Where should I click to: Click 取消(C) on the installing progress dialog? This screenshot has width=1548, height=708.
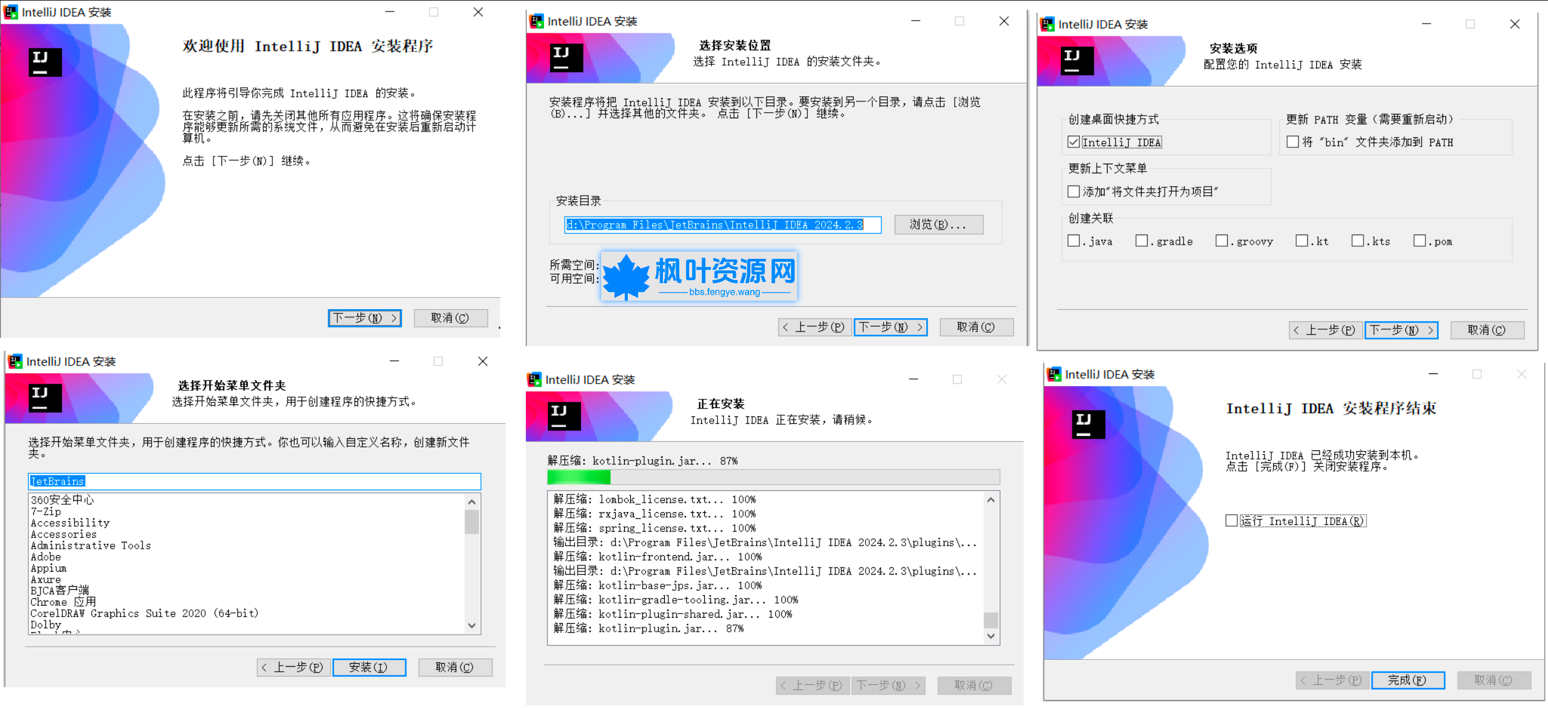[974, 686]
